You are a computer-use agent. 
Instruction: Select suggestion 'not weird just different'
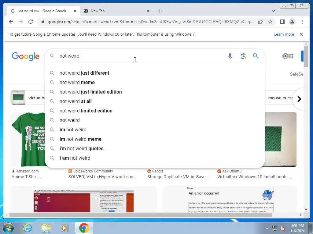point(155,73)
